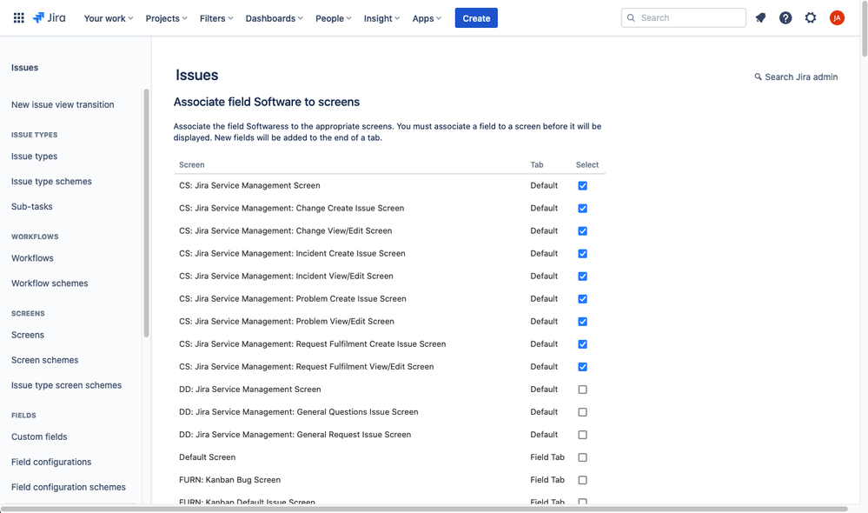Screen dimensions: 868x513
Task: Open Custom fields
Action: click(x=39, y=436)
